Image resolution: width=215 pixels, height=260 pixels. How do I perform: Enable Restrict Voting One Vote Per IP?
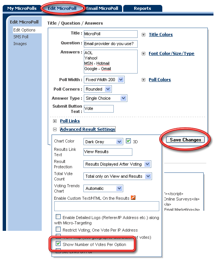(x=58, y=229)
